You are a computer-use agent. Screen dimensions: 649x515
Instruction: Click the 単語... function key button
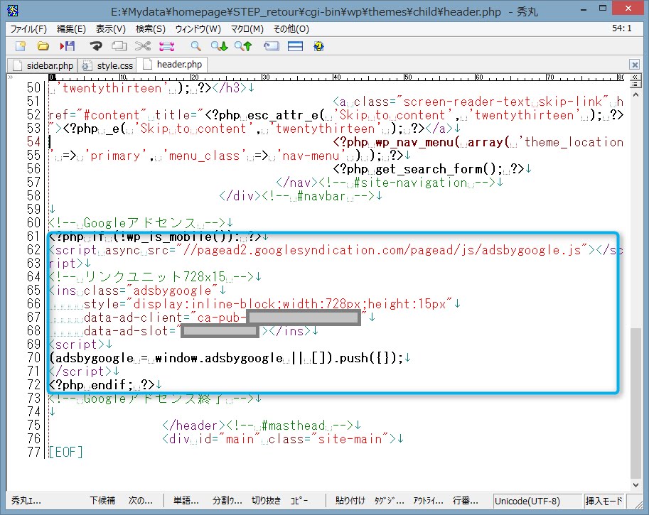(186, 501)
